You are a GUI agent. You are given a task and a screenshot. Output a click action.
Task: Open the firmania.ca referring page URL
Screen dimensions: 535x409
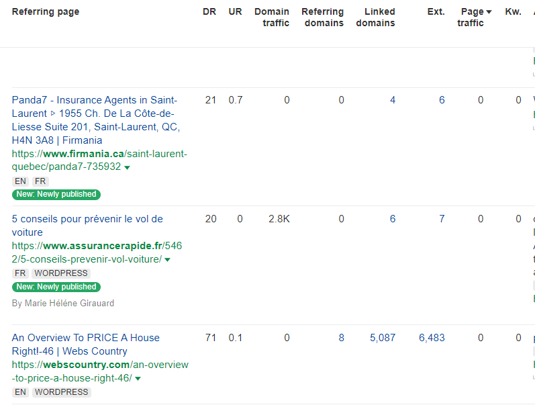pos(99,160)
